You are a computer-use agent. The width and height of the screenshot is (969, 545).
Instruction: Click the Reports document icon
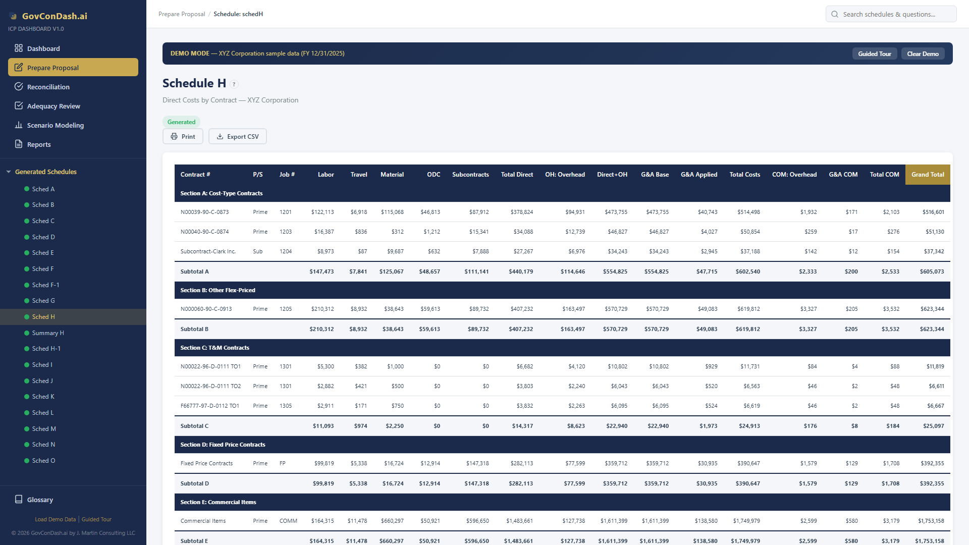click(19, 144)
